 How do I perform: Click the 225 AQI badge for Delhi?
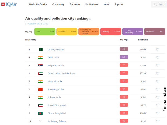click(x=124, y=57)
